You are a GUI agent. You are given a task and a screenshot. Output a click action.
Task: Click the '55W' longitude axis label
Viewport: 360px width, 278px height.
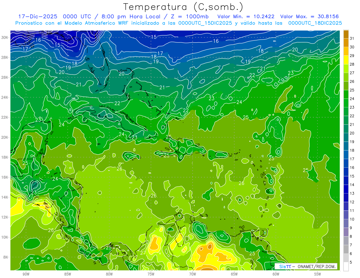pos(318,274)
